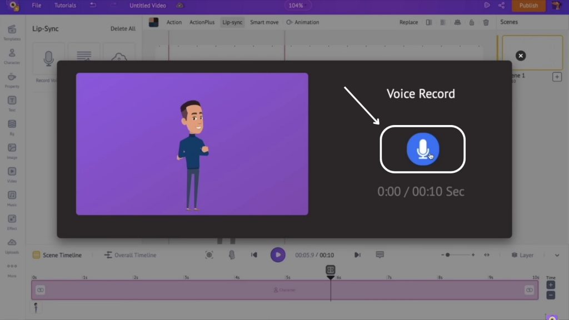Click the blue microphone record button

pos(422,149)
